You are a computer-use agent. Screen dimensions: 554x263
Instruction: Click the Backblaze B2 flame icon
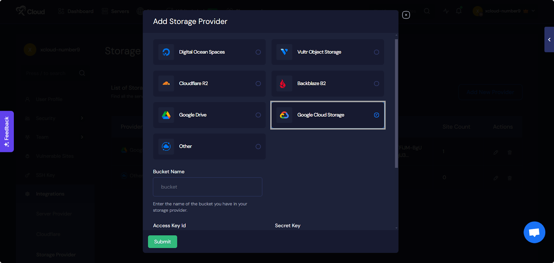pos(283,84)
